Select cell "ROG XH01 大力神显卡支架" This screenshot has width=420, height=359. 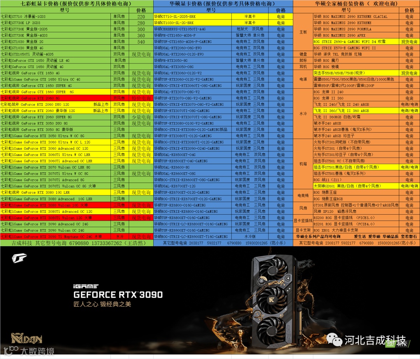356,230
